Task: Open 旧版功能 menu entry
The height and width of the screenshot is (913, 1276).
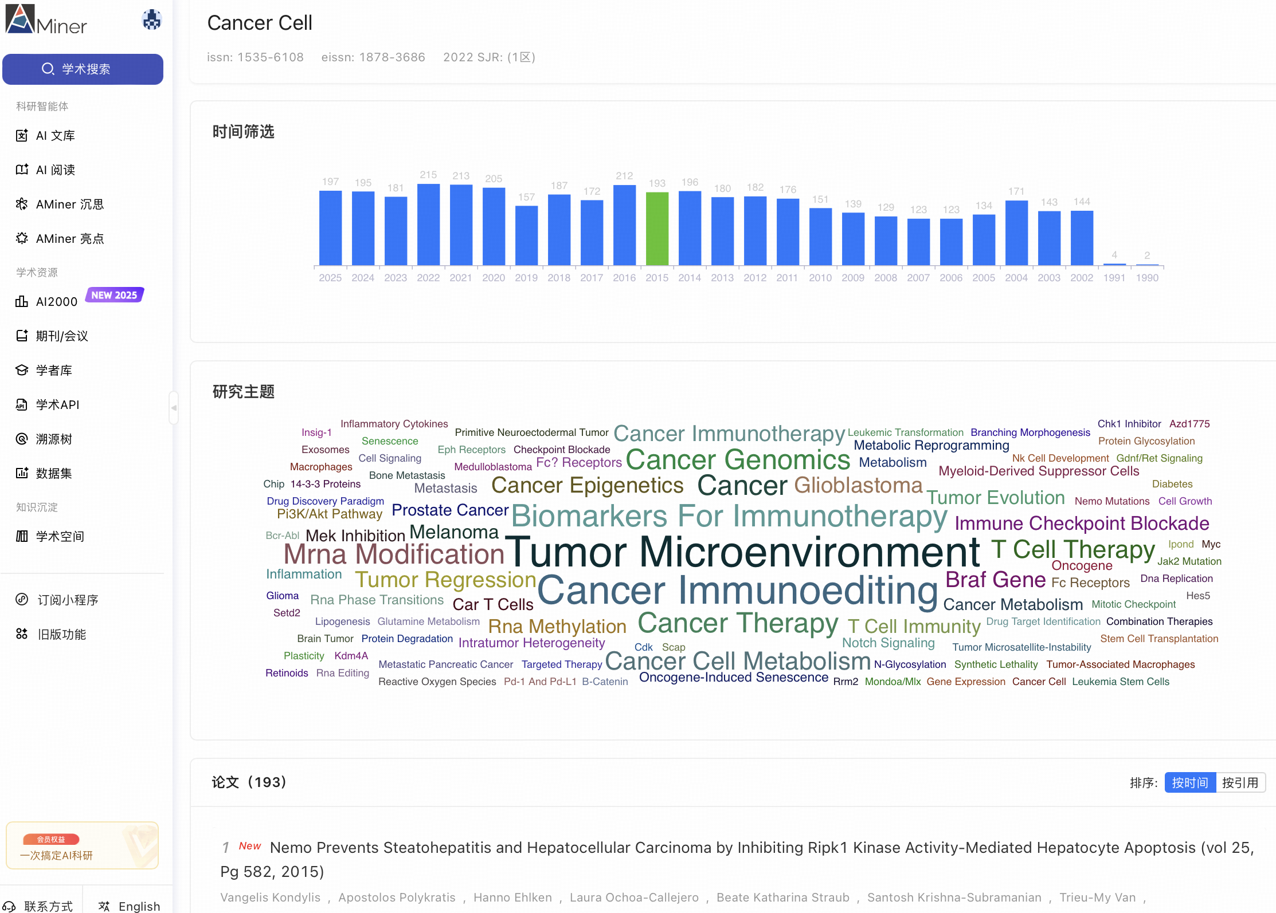Action: [61, 634]
